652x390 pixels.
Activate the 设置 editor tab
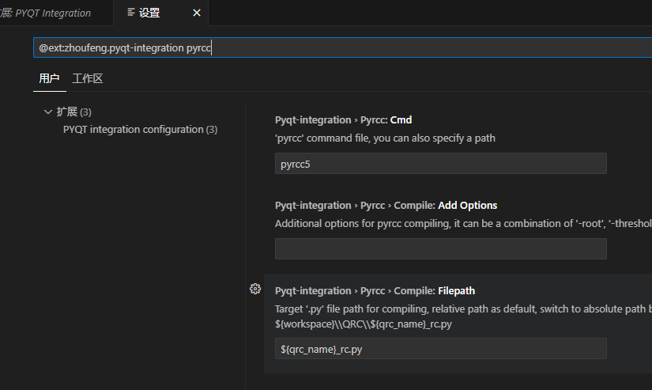tap(149, 13)
